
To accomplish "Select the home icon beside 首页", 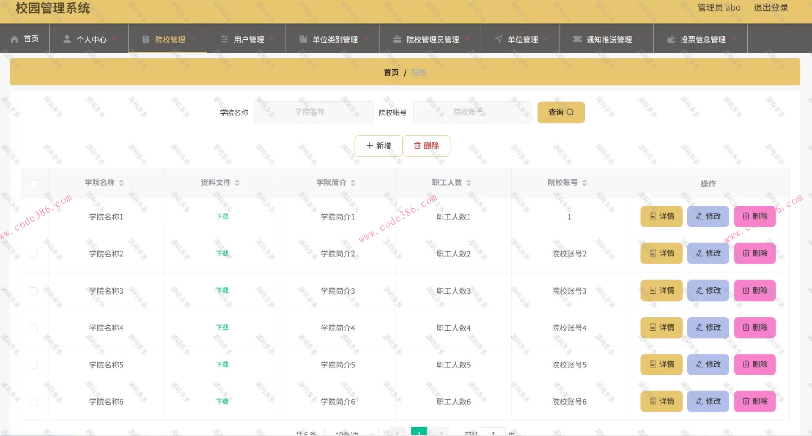I will pyautogui.click(x=14, y=39).
